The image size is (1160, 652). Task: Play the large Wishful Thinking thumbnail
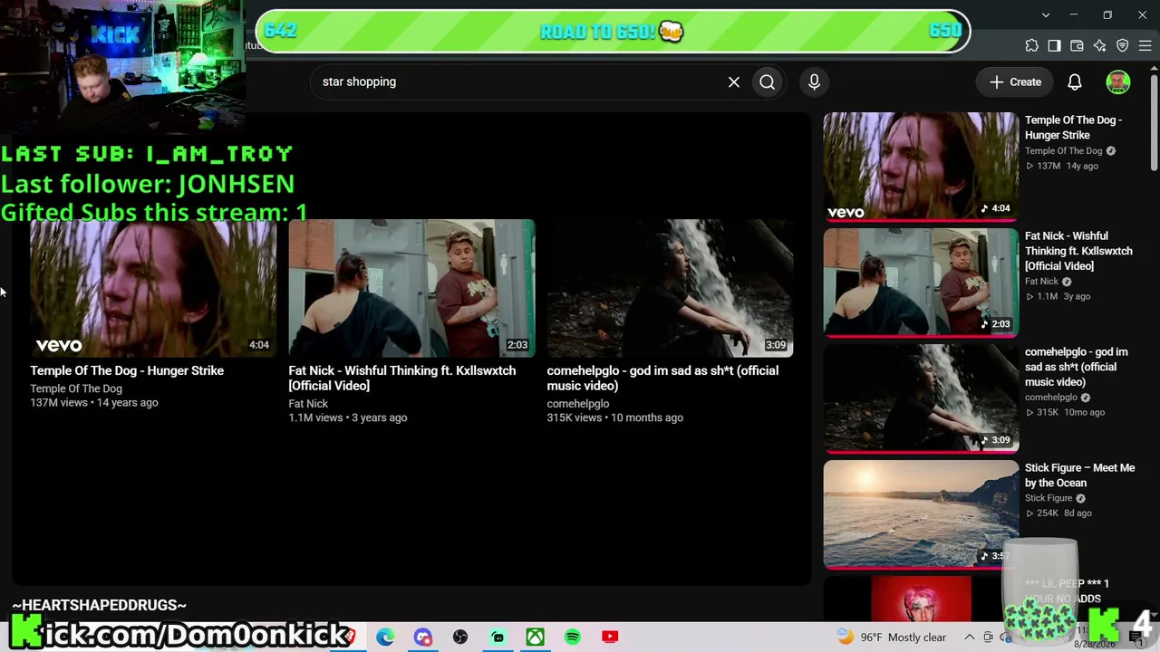tap(411, 288)
